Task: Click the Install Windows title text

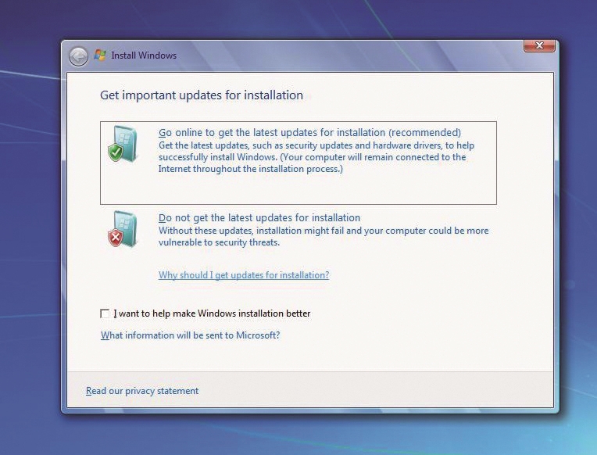Action: click(x=144, y=56)
